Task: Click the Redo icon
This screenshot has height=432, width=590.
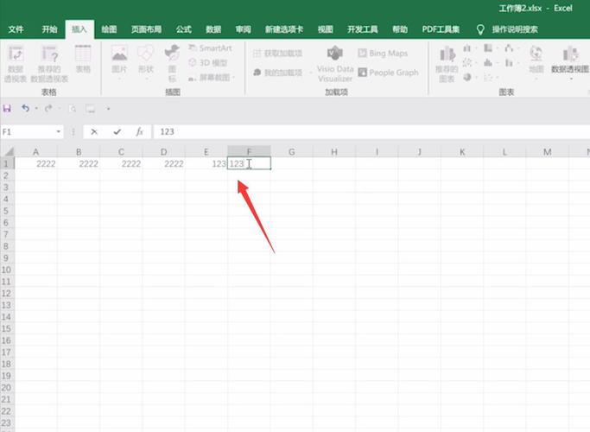Action: (48, 109)
